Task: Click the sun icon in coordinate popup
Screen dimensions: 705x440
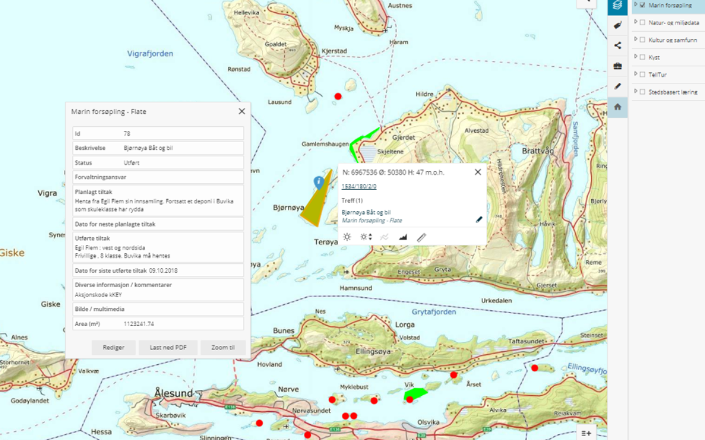Action: click(347, 237)
